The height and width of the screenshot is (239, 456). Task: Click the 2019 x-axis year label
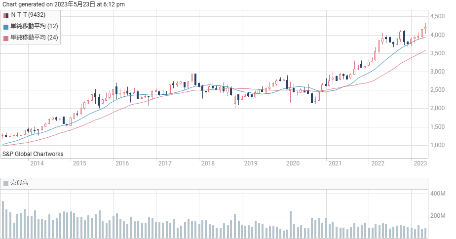[x=251, y=163]
